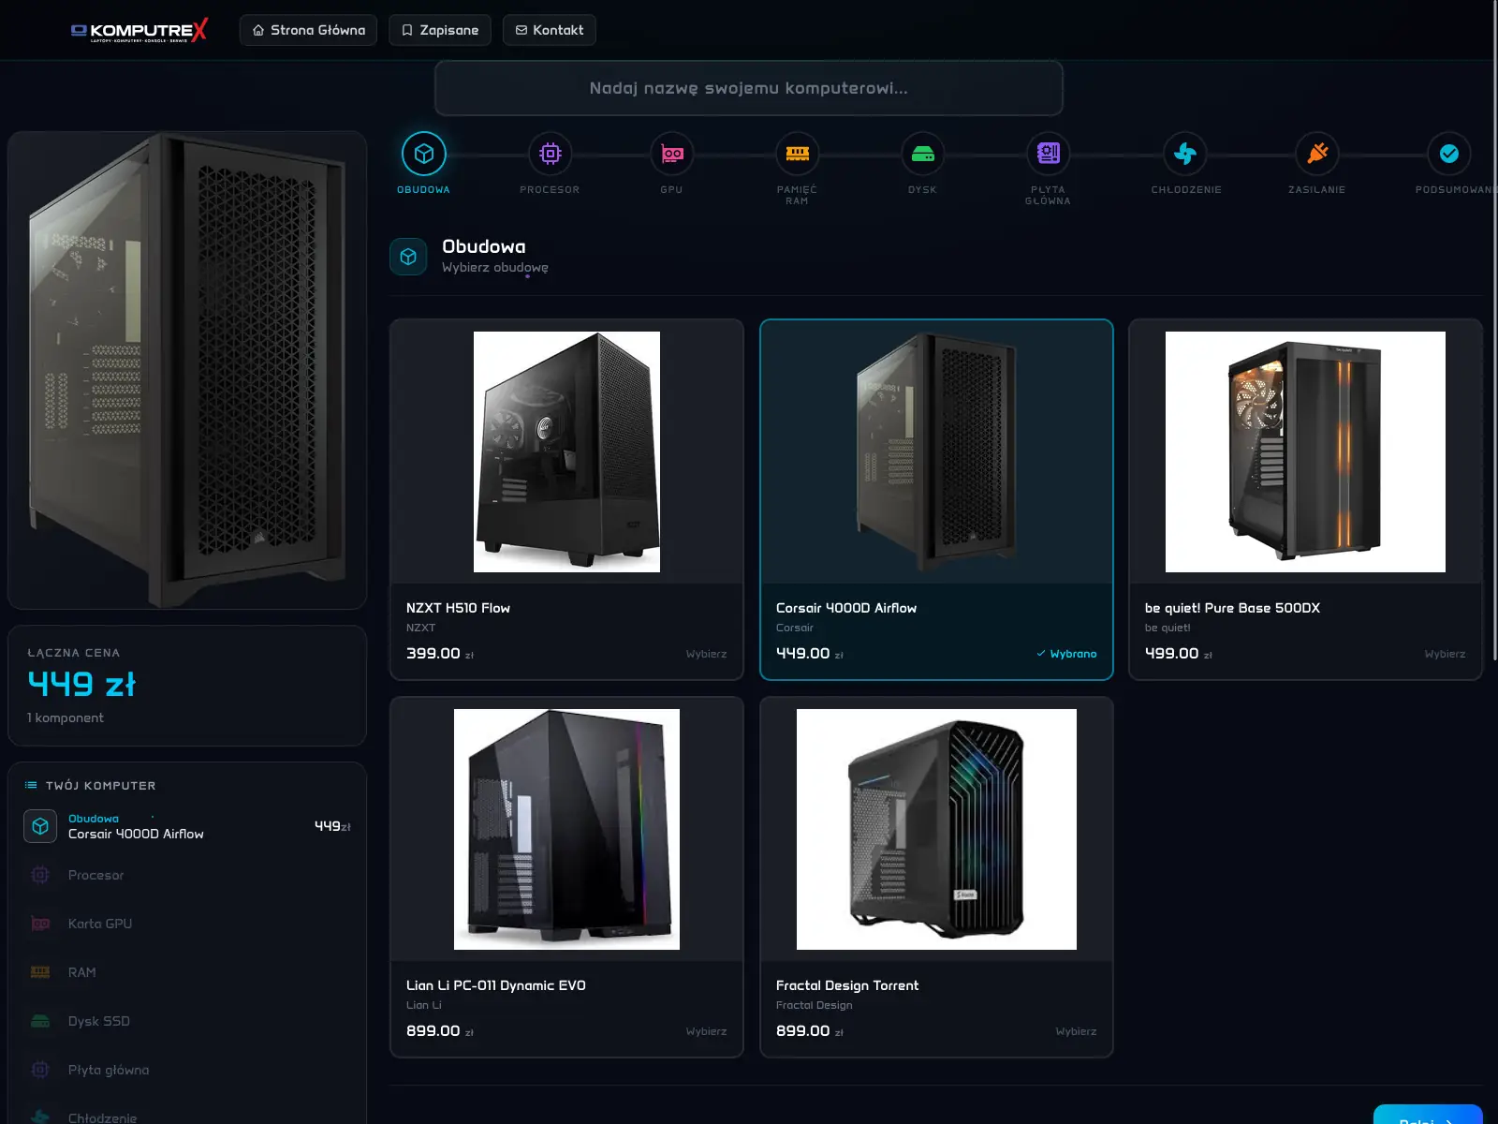Select the Dysk step icon

pyautogui.click(x=922, y=153)
